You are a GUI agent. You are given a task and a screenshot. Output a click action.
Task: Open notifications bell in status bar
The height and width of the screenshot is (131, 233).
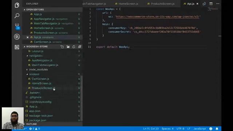pos(217,129)
